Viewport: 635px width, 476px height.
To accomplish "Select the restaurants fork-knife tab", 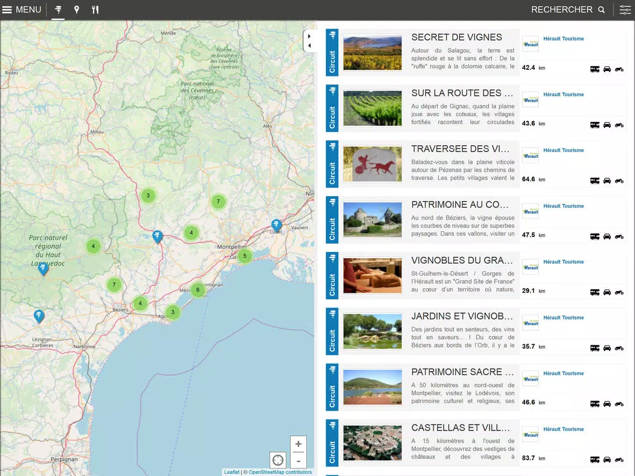I will click(95, 9).
